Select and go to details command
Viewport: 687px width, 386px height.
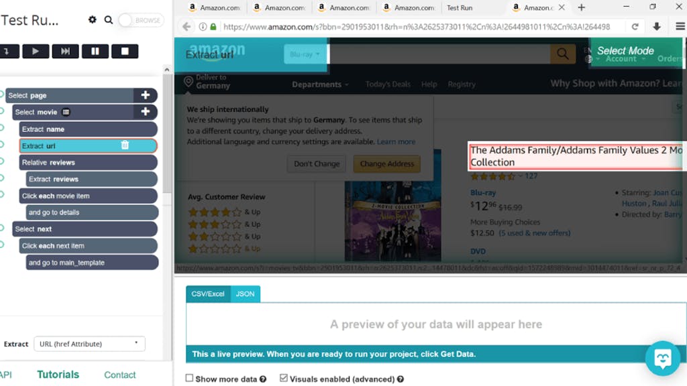(91, 212)
